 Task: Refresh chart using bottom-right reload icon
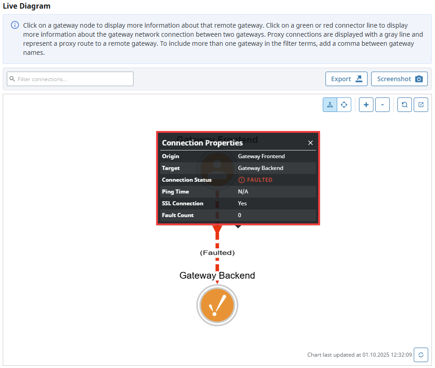[421, 355]
